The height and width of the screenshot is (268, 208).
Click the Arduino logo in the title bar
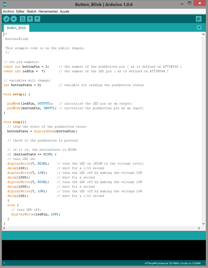pos(5,4)
